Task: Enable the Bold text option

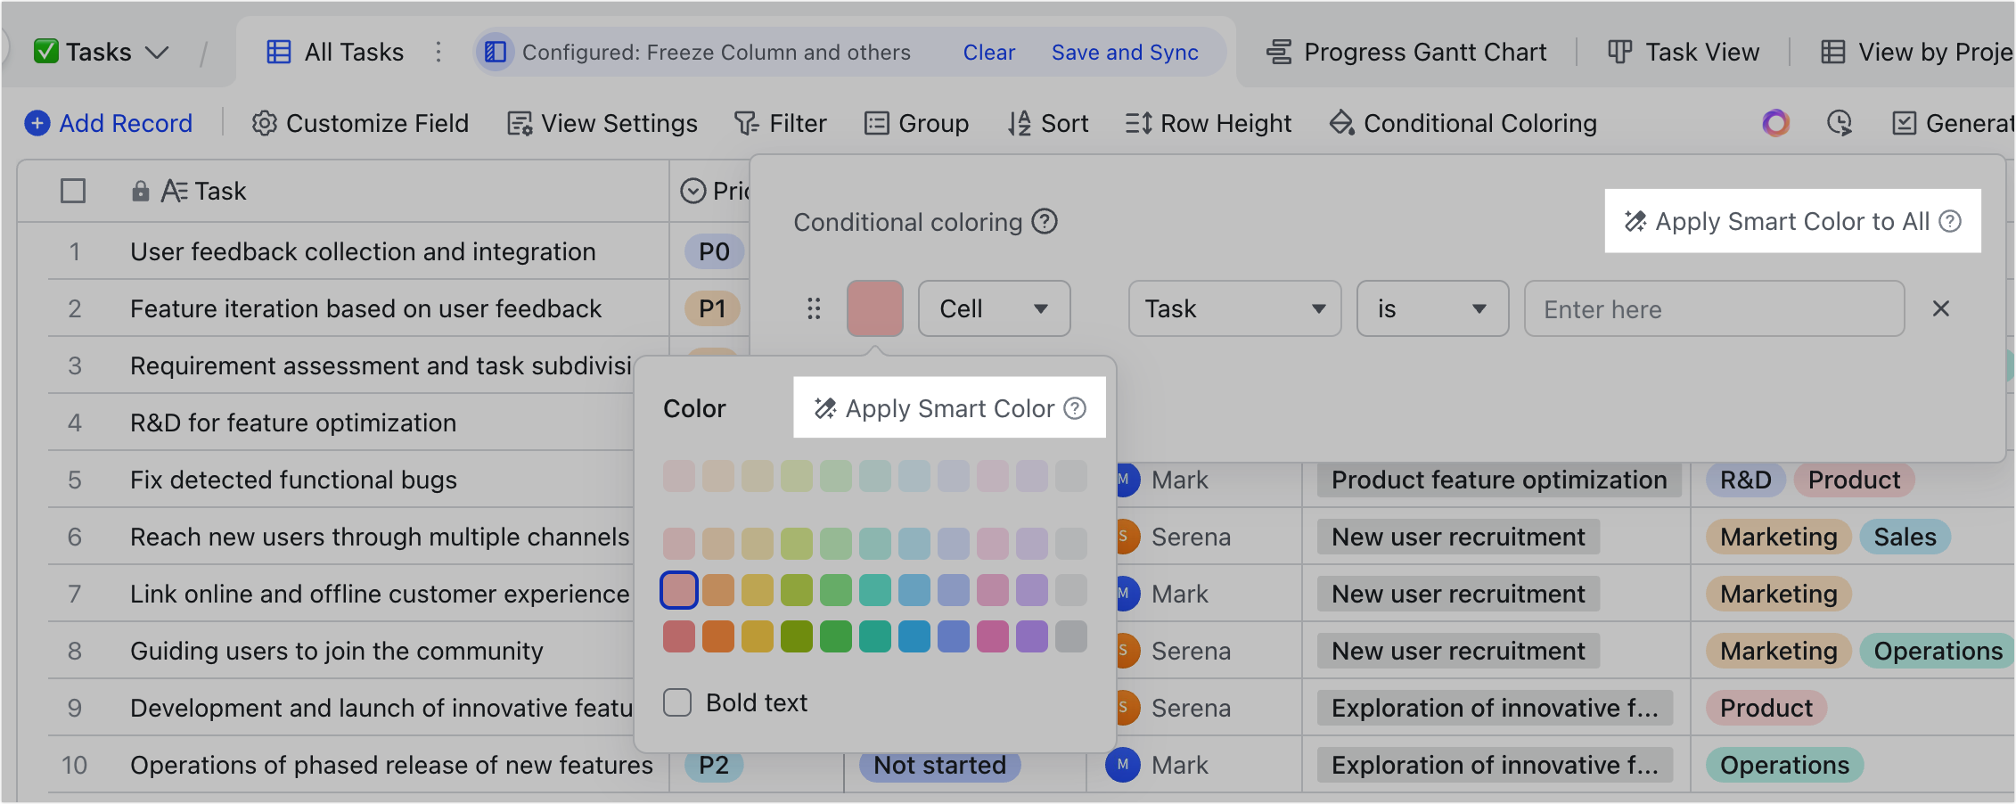Action: pos(677,702)
